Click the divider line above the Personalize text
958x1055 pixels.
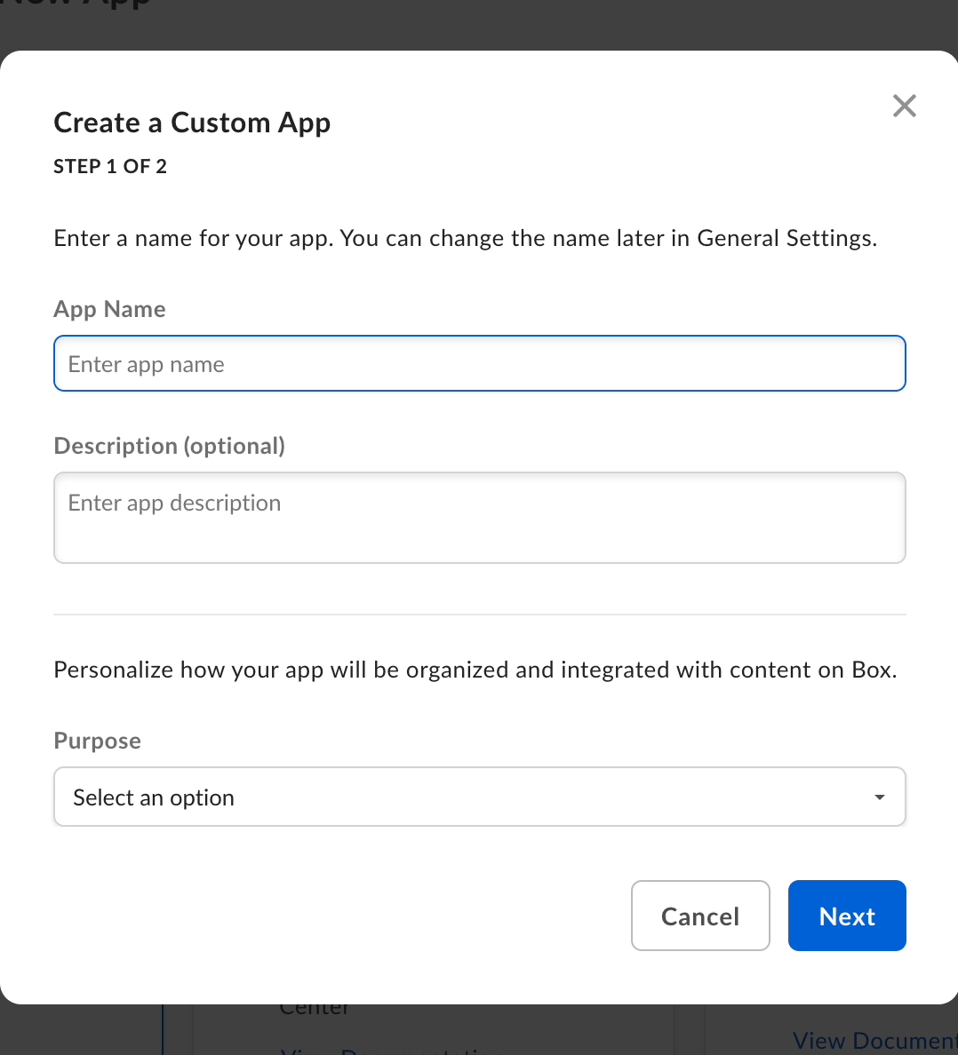[x=480, y=614]
